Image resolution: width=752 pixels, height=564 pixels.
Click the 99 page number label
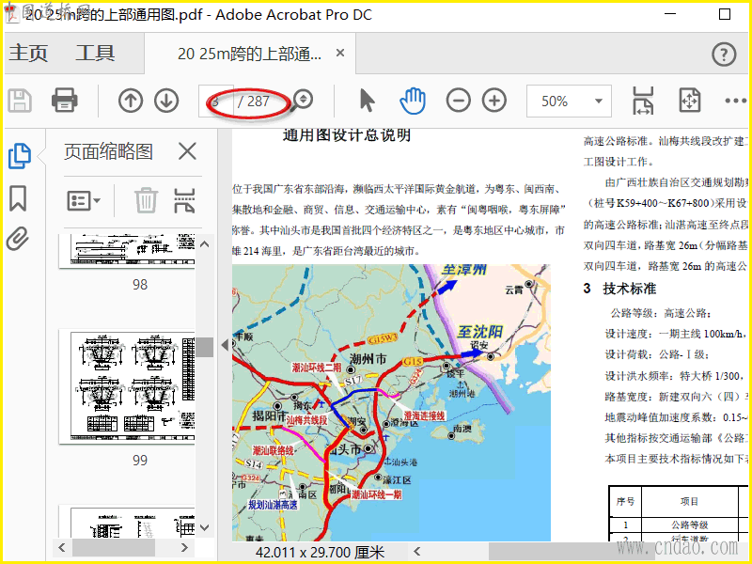[140, 461]
